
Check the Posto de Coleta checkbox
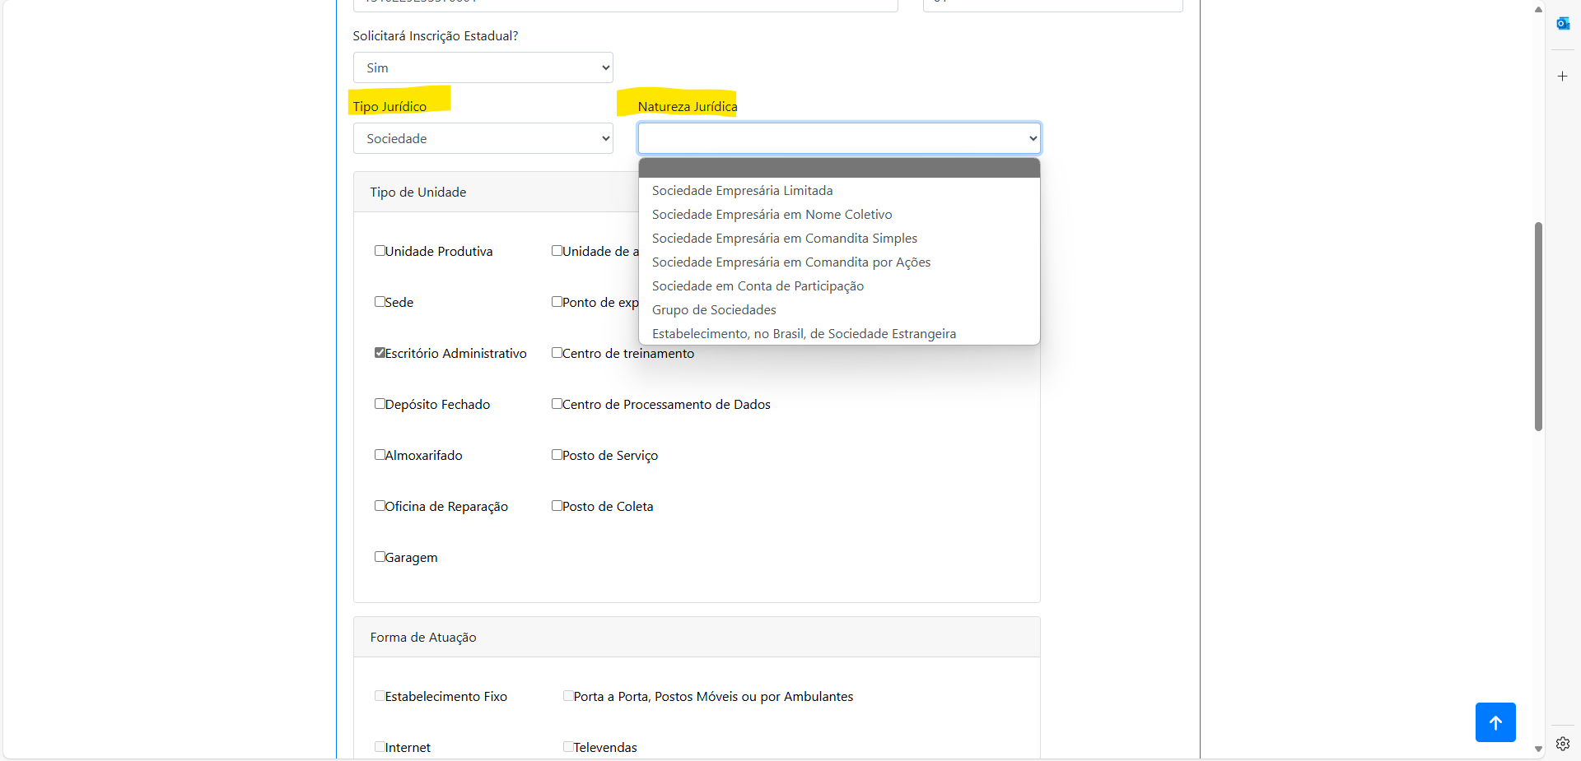coord(557,506)
